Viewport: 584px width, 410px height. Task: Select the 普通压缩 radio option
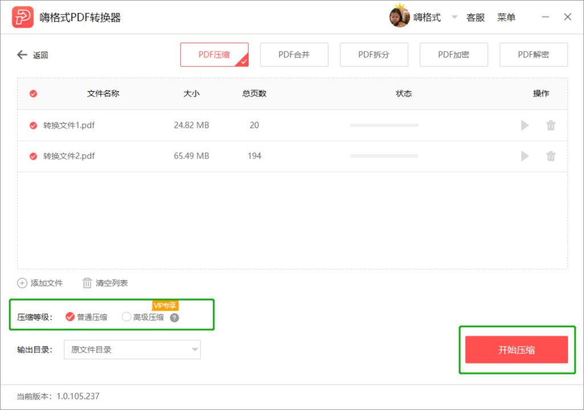click(70, 317)
